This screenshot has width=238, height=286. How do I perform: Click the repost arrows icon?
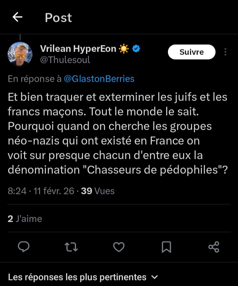(x=71, y=247)
